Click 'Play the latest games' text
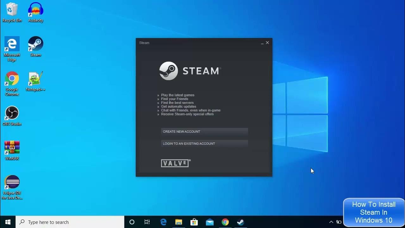This screenshot has height=228, width=405. click(x=178, y=95)
